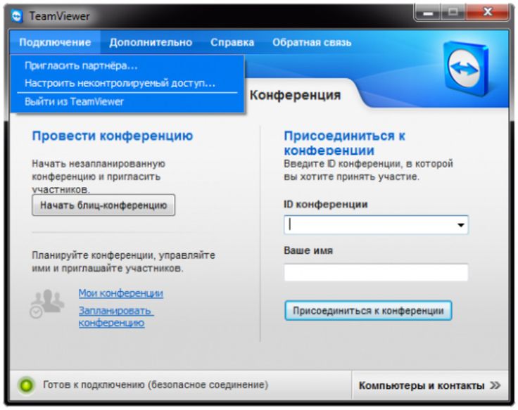This screenshot has width=518, height=410.
Task: Focus the Ваше имя input field
Action: tap(376, 273)
